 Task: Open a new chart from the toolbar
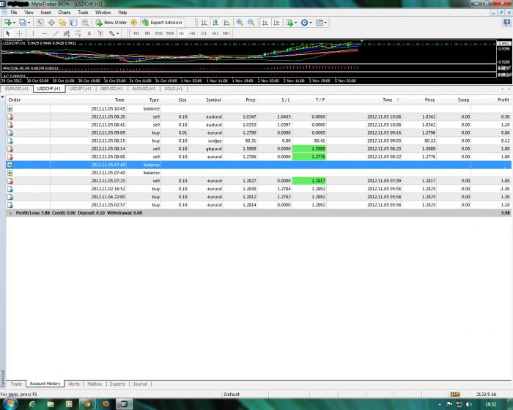click(x=8, y=23)
